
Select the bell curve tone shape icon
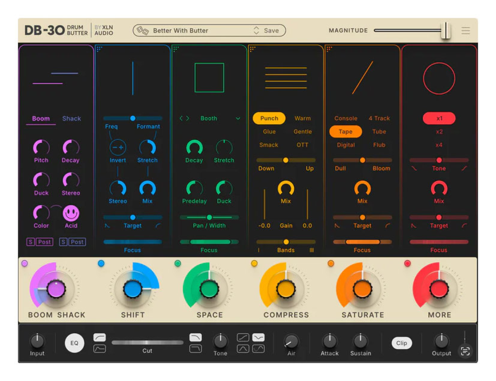coord(243,349)
